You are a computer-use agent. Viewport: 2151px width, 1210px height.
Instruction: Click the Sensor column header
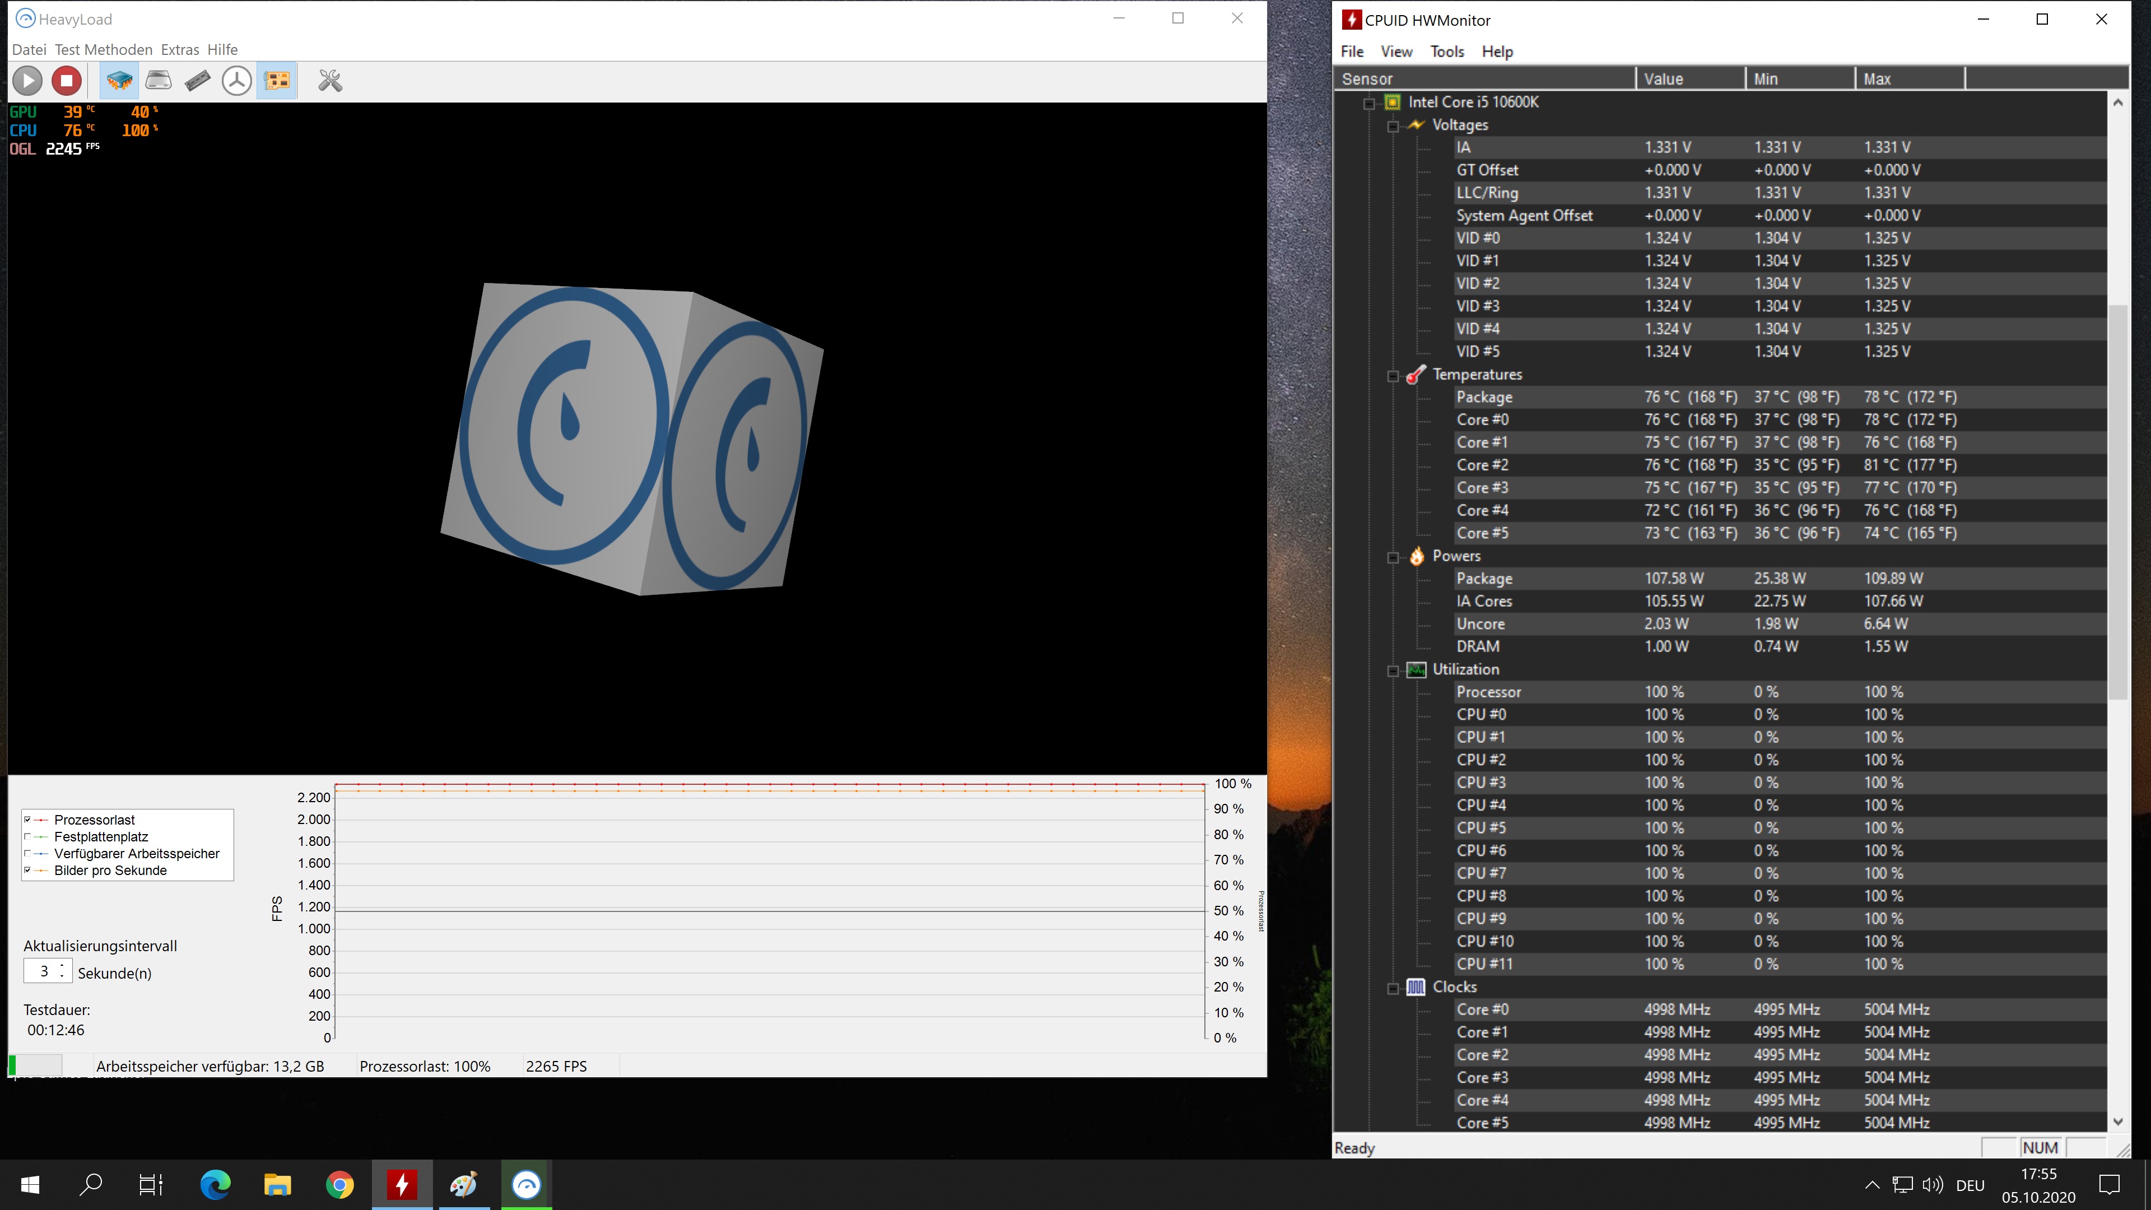pyautogui.click(x=1483, y=80)
